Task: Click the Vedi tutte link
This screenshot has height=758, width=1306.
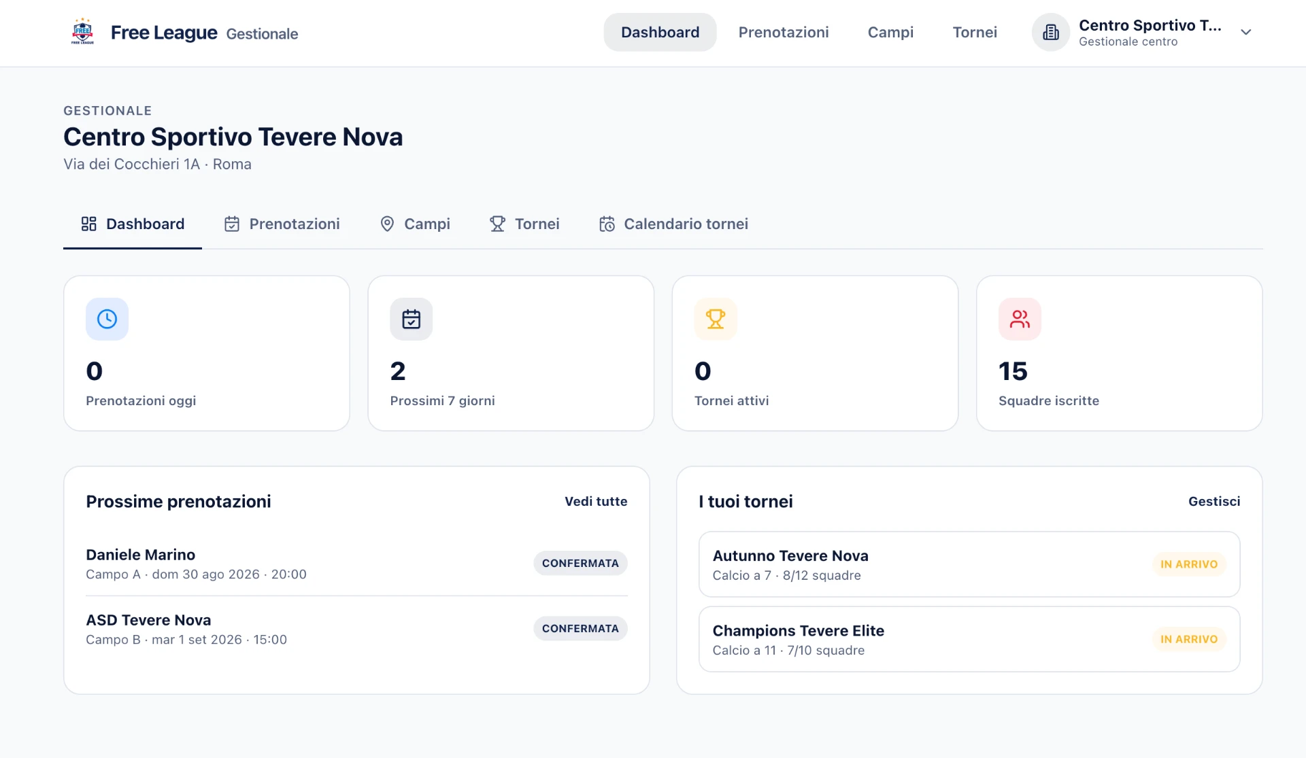Action: [596, 501]
